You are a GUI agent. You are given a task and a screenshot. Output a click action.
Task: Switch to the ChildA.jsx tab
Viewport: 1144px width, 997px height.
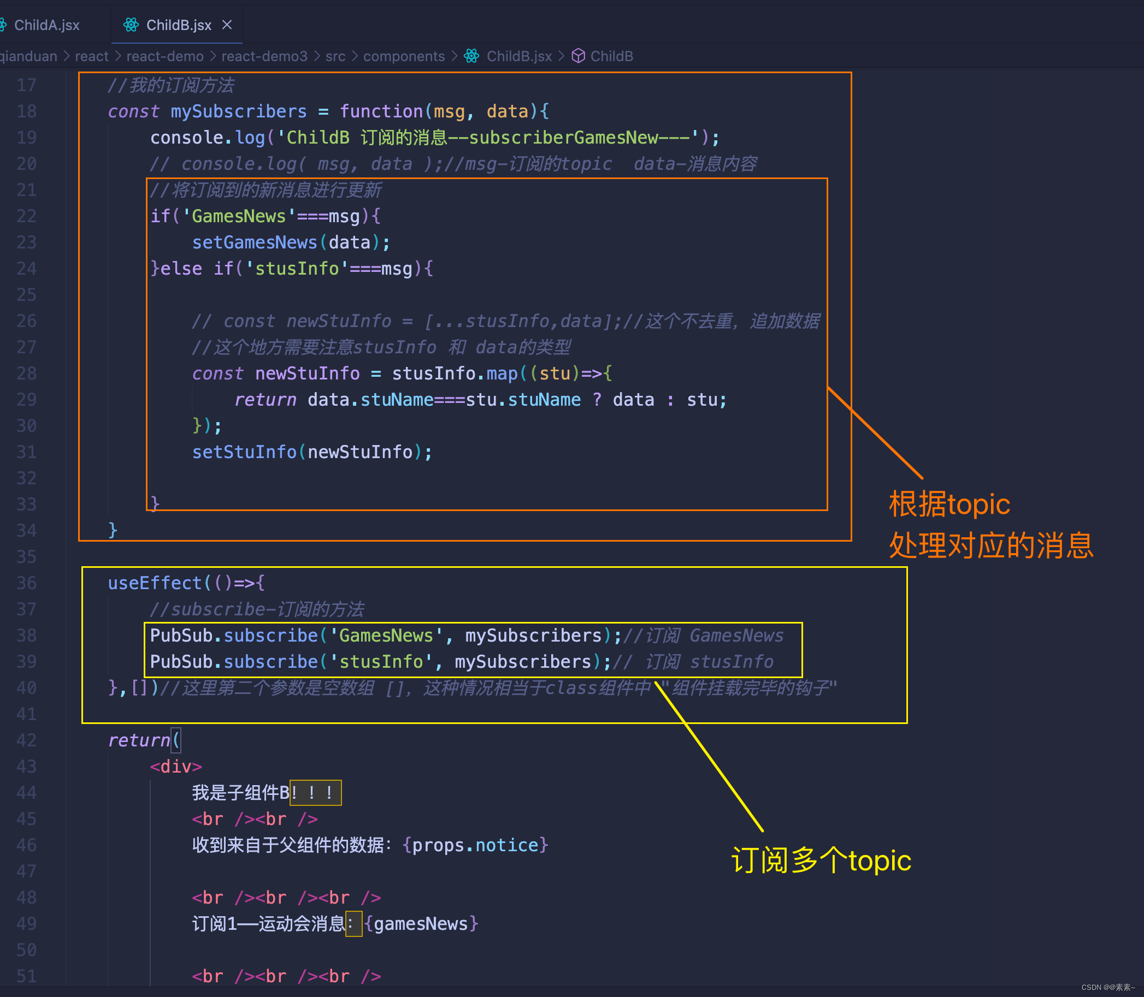[x=46, y=25]
